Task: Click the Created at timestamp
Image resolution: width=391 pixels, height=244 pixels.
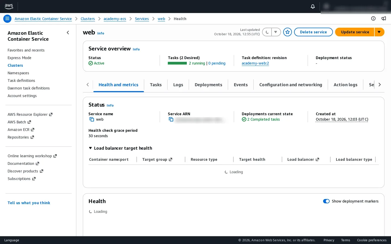Action: point(342,119)
